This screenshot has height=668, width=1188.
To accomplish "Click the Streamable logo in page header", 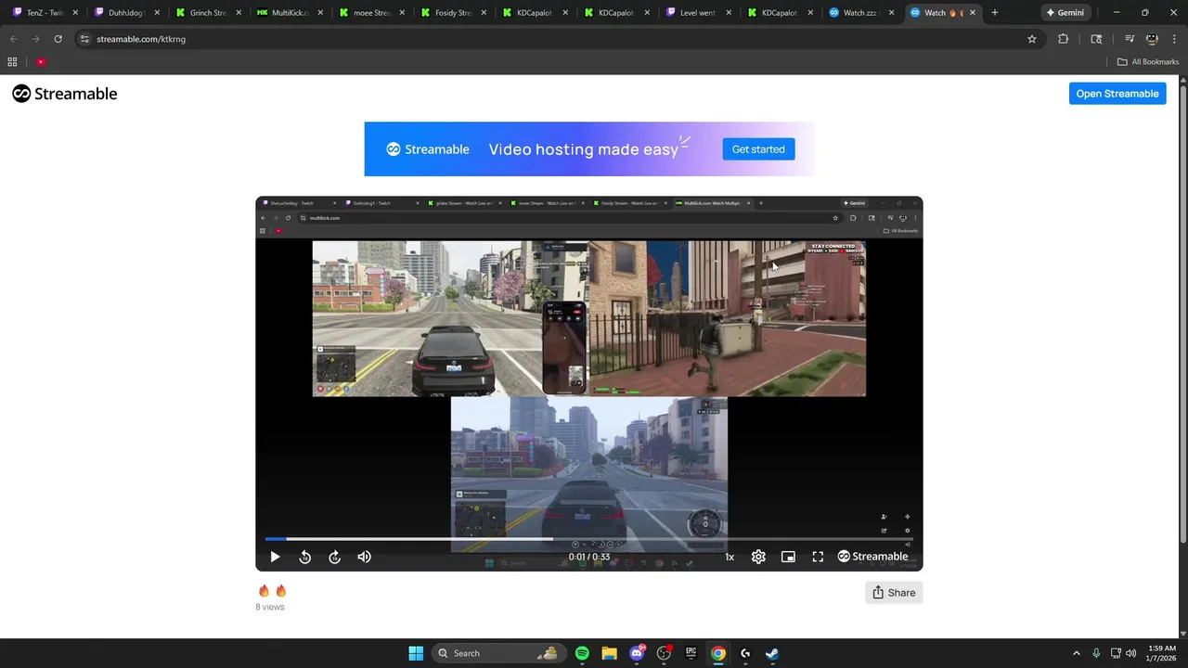I will [x=65, y=94].
